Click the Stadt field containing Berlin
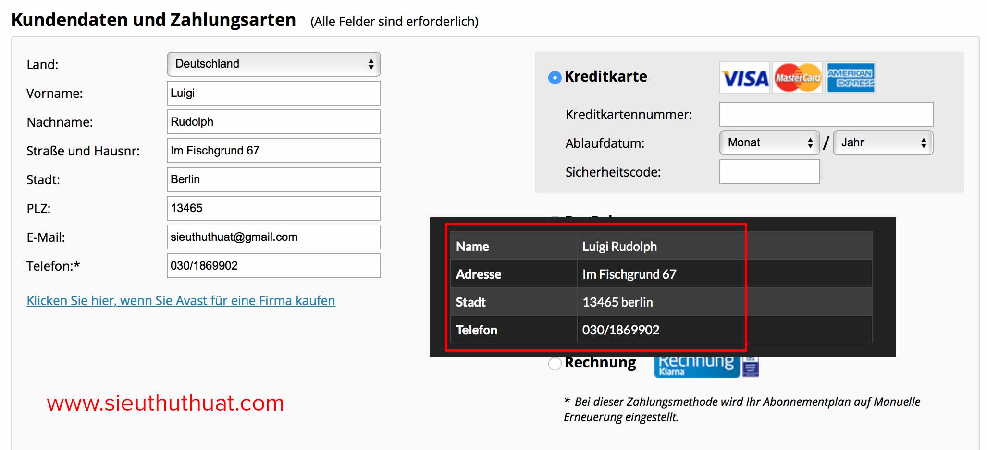 [273, 179]
